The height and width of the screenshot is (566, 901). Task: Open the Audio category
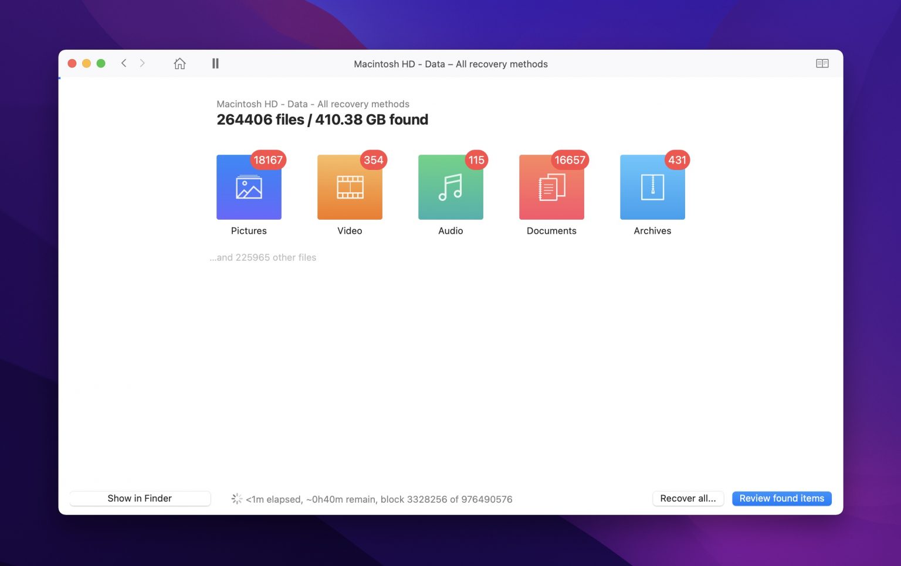tap(450, 187)
